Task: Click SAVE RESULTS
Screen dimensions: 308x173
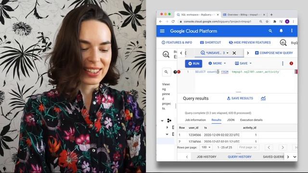Action: click(x=240, y=98)
